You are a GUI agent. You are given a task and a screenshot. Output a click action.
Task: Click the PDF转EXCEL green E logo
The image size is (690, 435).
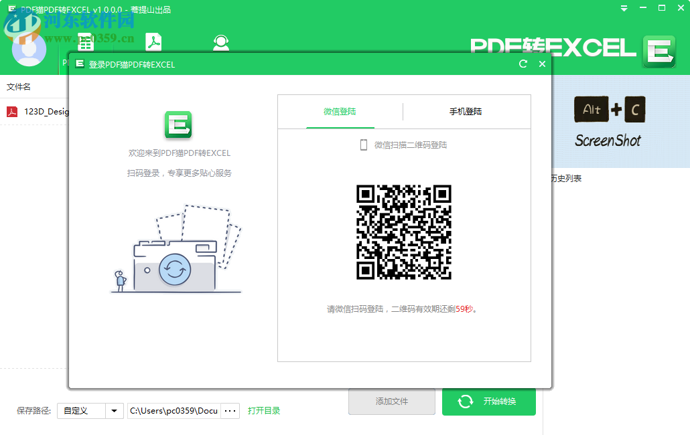pos(659,50)
